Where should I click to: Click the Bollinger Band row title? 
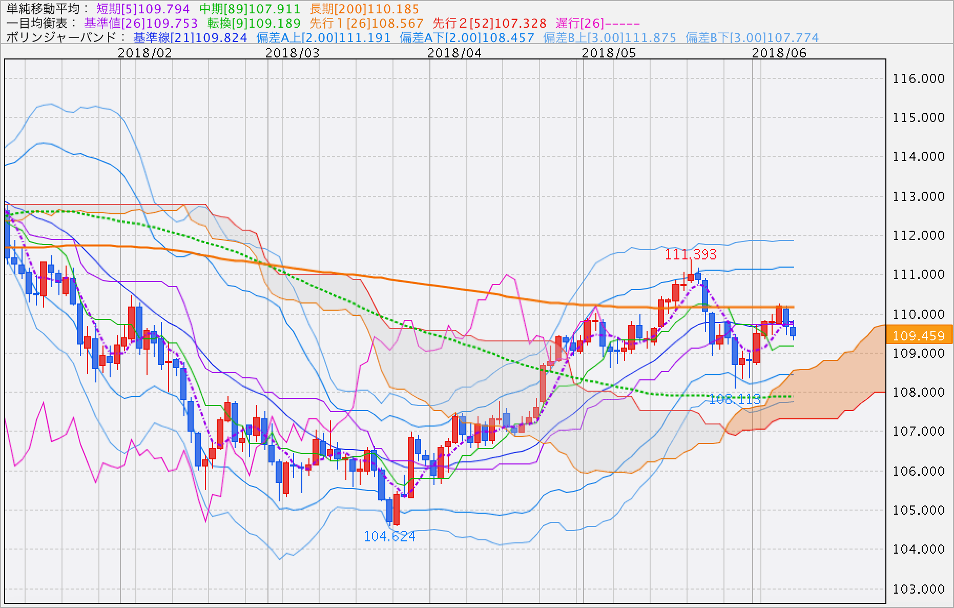(66, 38)
